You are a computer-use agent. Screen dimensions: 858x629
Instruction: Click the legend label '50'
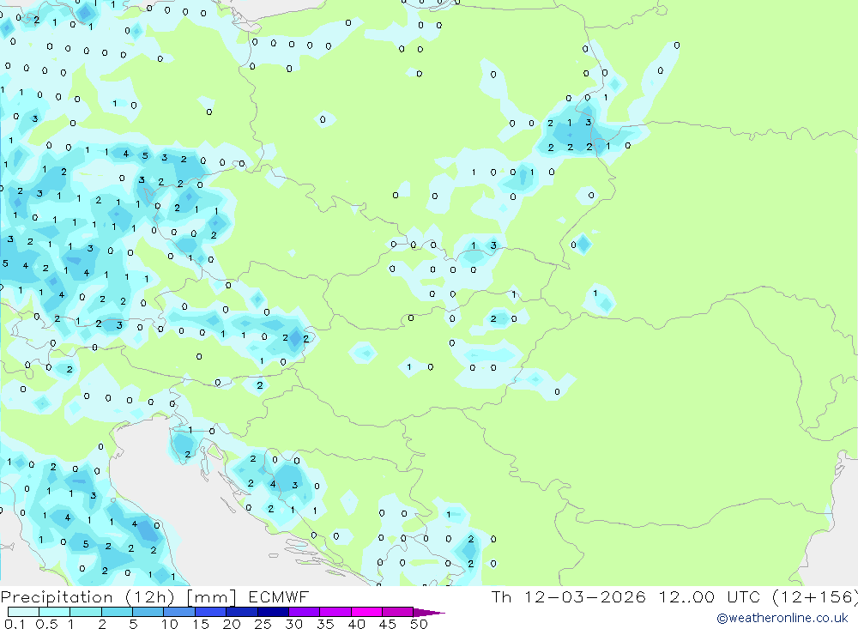pos(419,624)
